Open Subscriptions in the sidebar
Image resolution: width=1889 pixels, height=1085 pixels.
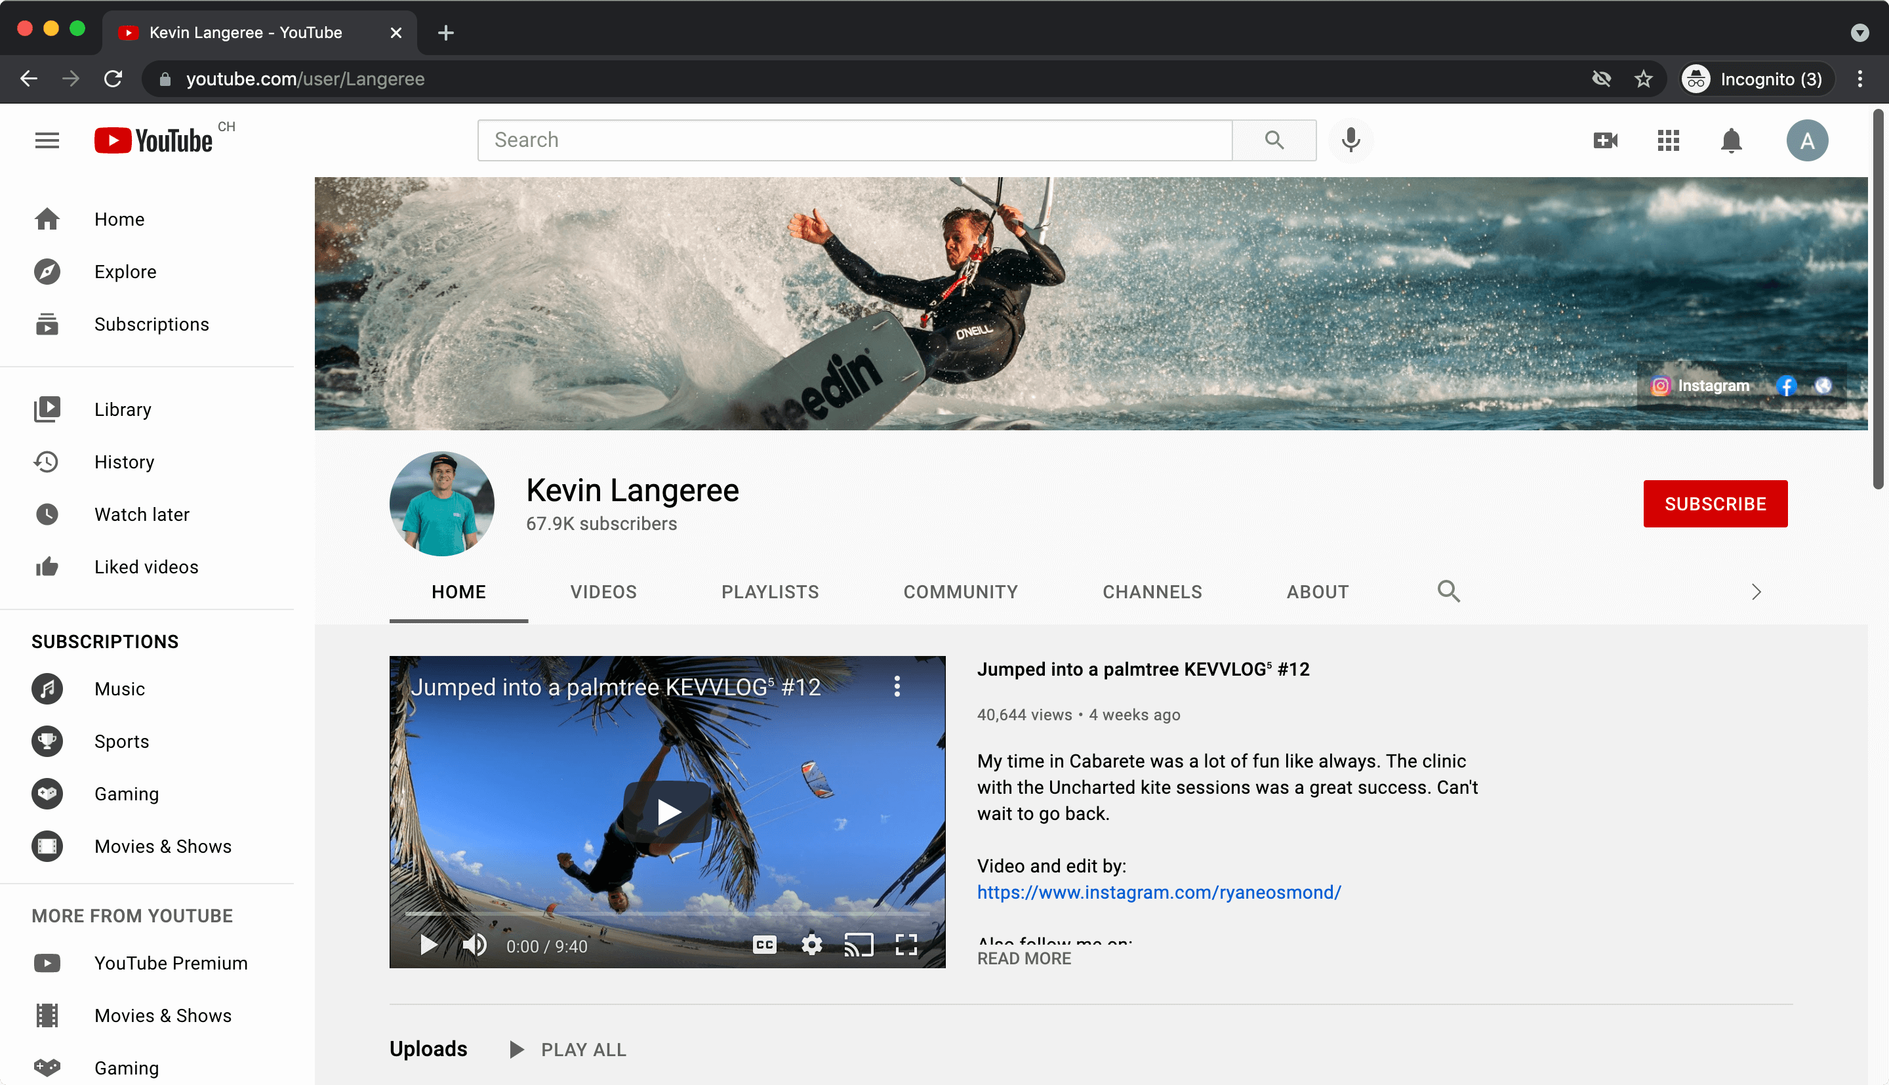point(148,324)
